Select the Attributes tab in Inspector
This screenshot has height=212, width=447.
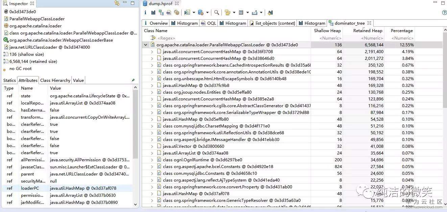(28, 80)
